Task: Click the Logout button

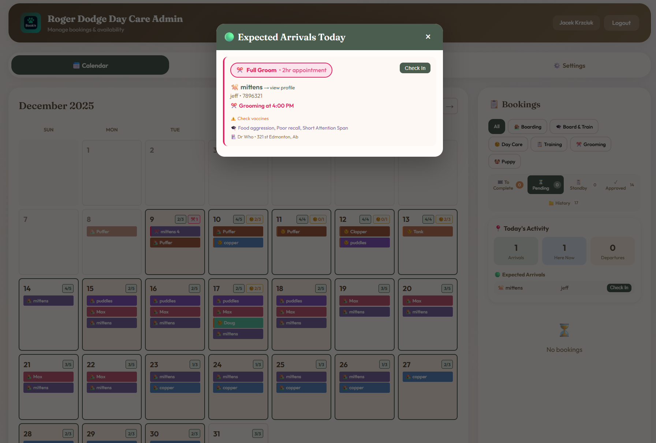Action: click(x=621, y=23)
